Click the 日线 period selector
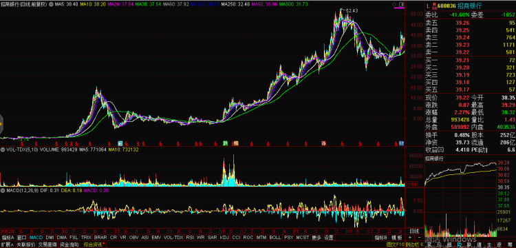 point(414,231)
